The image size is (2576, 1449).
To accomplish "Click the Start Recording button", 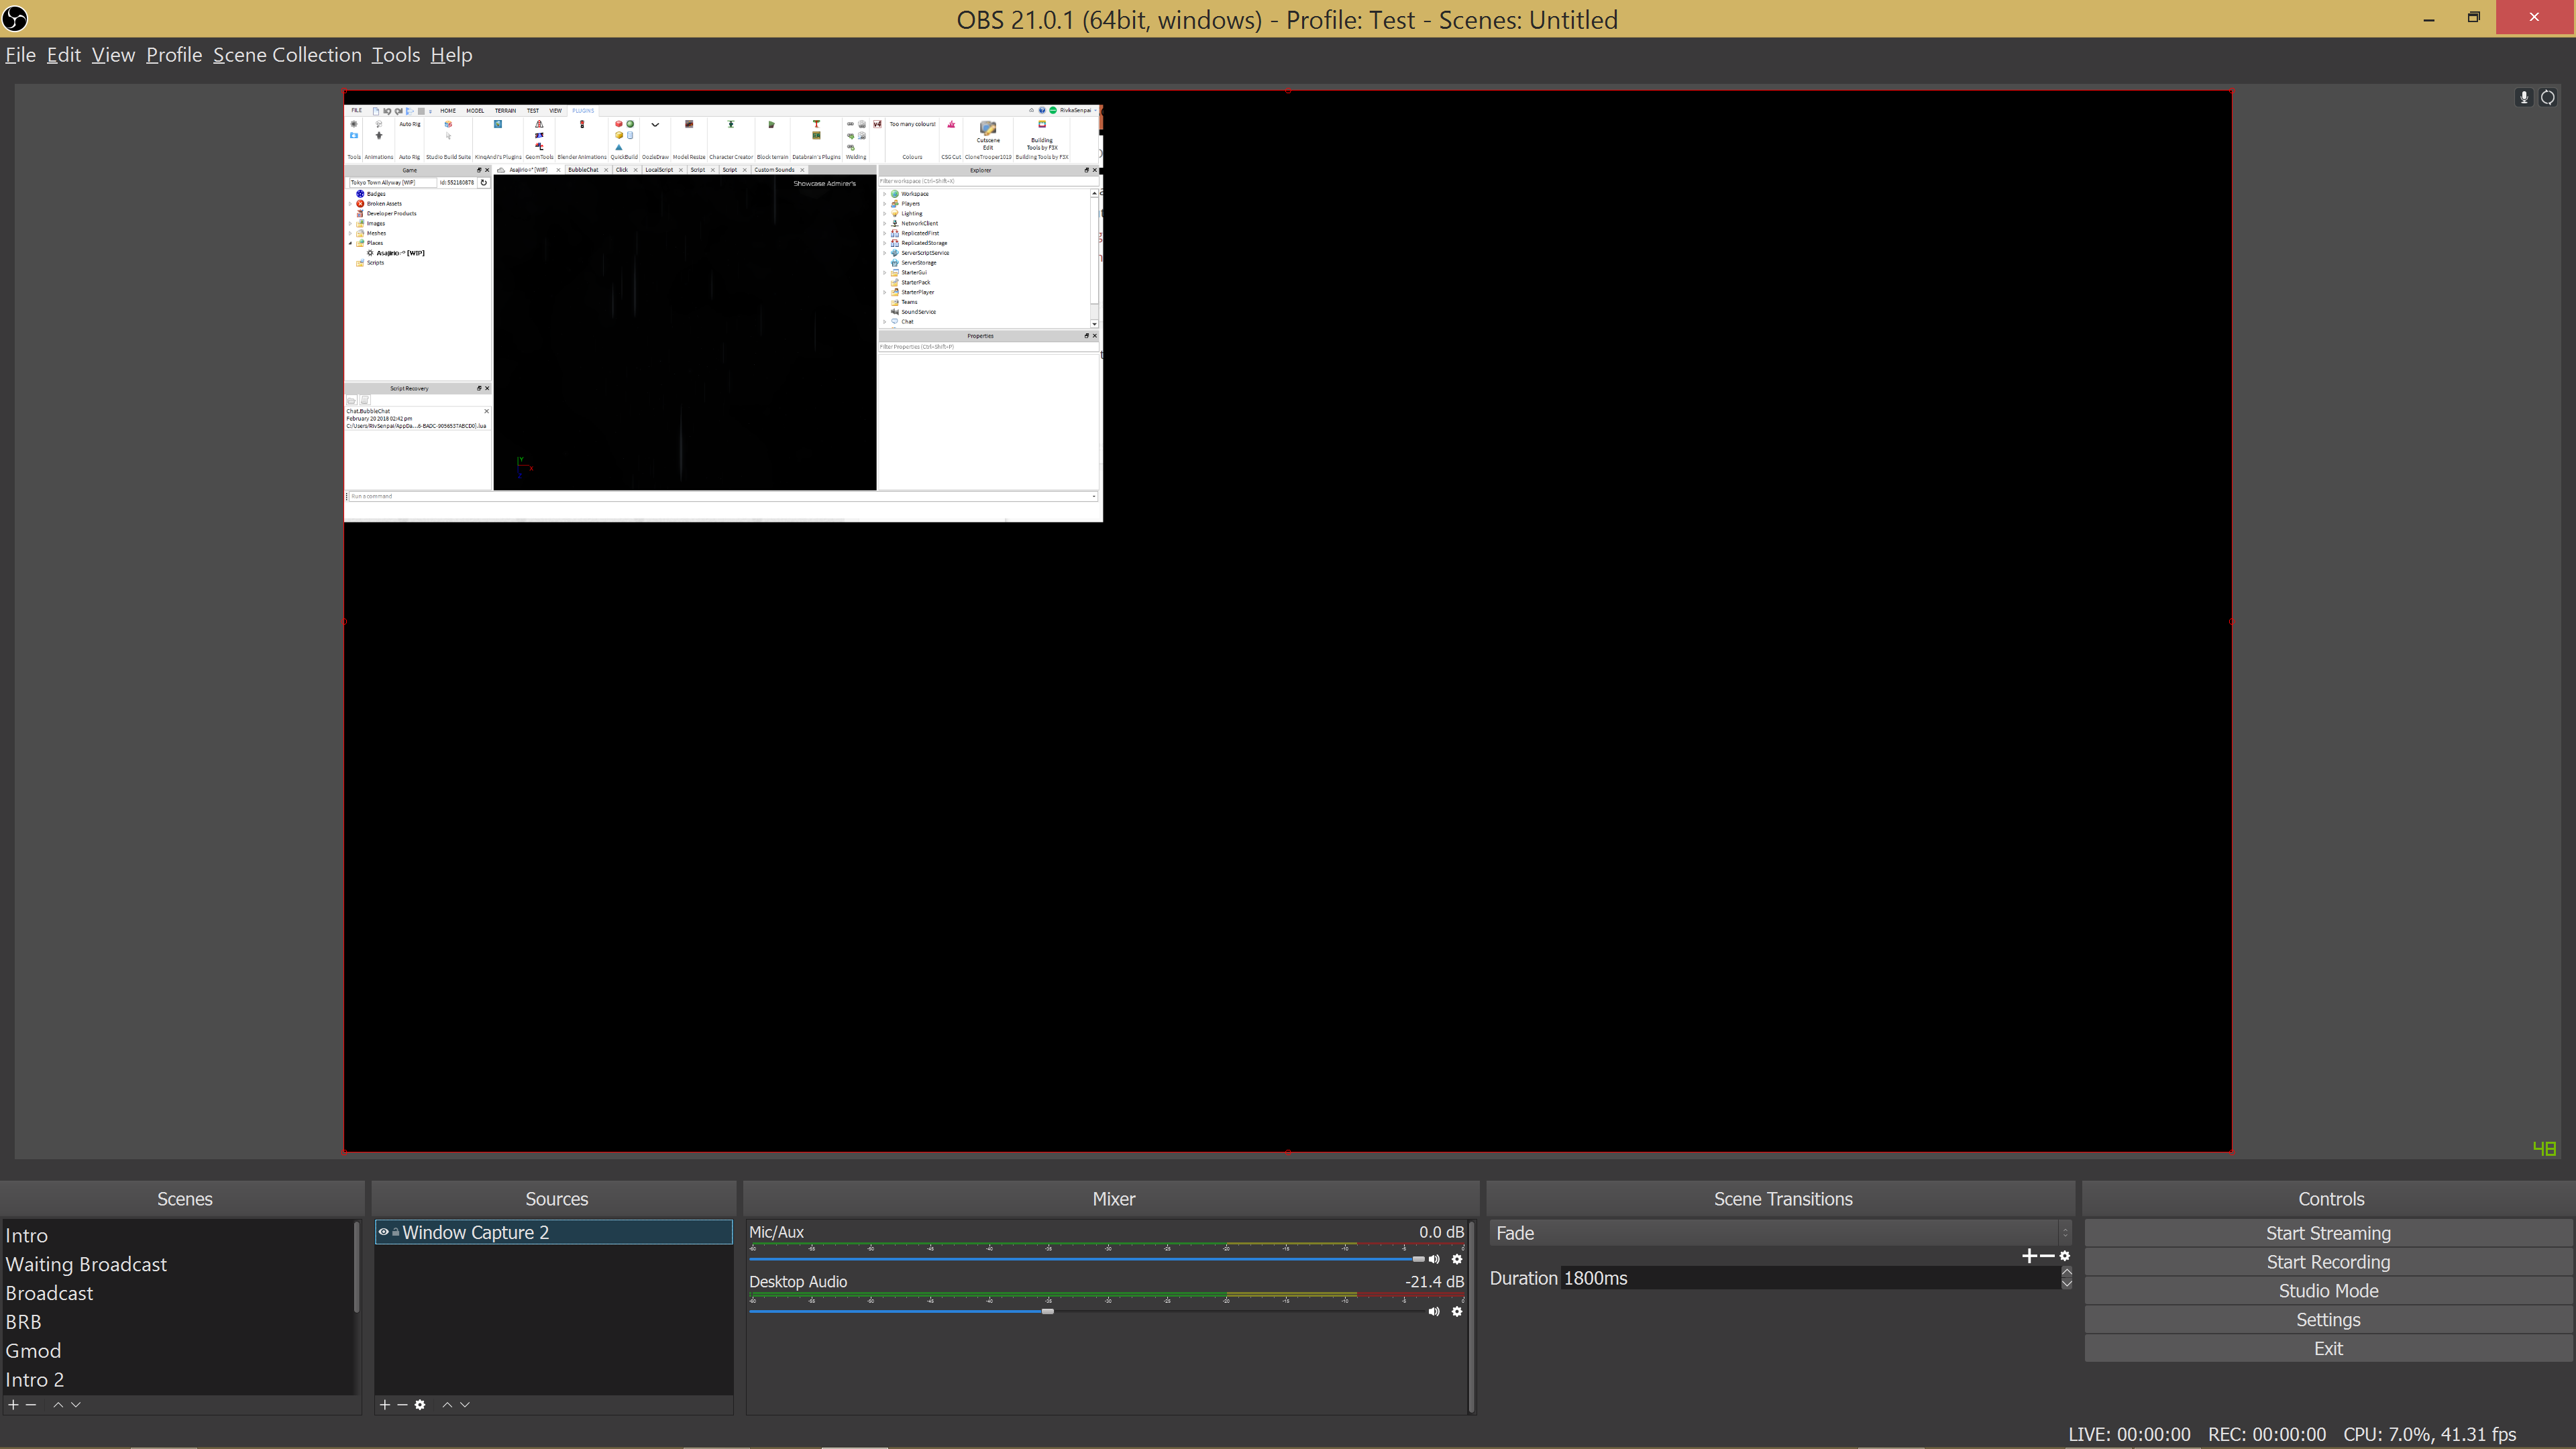I will click(2328, 1262).
